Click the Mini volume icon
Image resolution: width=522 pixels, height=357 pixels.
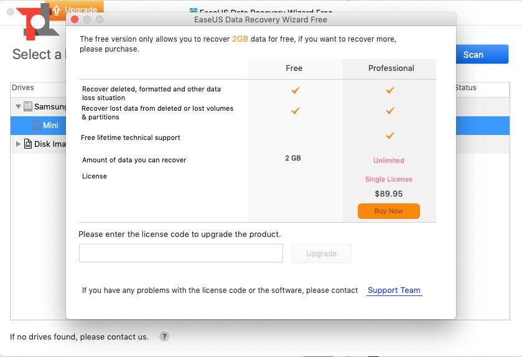37,126
